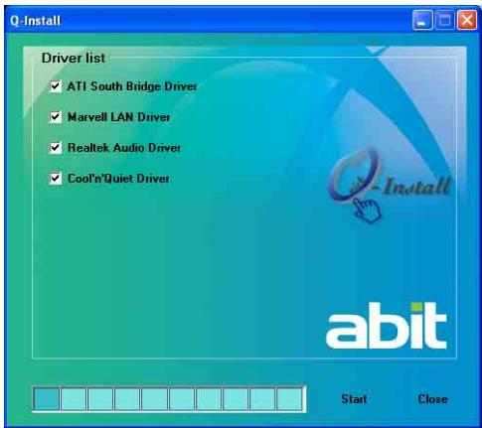This screenshot has width=482, height=428.
Task: Click the Q-Install hand pointer logo
Action: 389,186
